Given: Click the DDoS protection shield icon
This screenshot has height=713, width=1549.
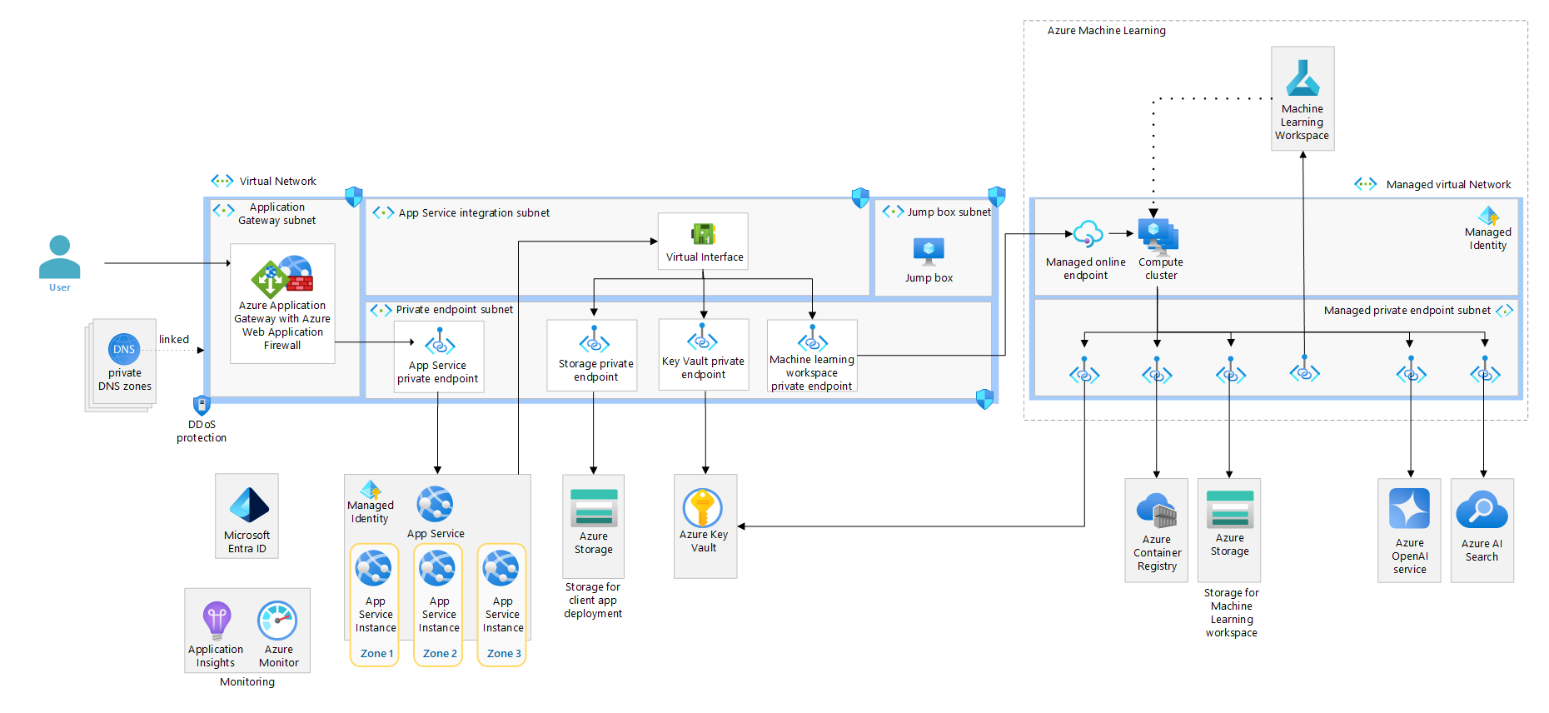Looking at the screenshot, I should point(202,406).
